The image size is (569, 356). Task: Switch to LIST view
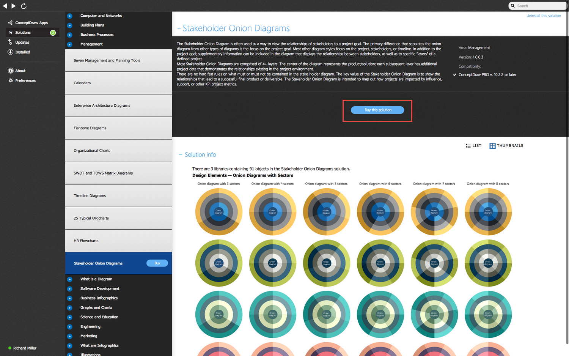[473, 146]
